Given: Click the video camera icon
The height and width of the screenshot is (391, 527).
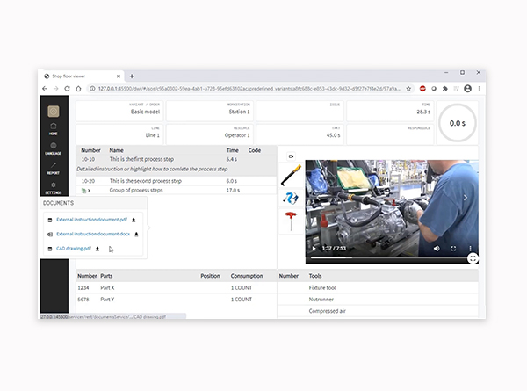Looking at the screenshot, I should pos(291,155).
